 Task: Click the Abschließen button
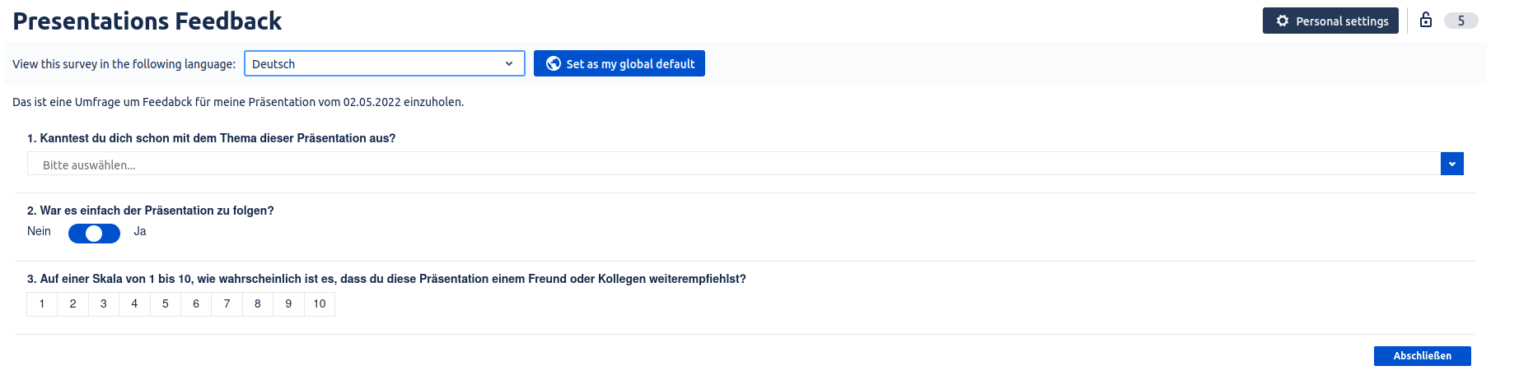click(1422, 356)
